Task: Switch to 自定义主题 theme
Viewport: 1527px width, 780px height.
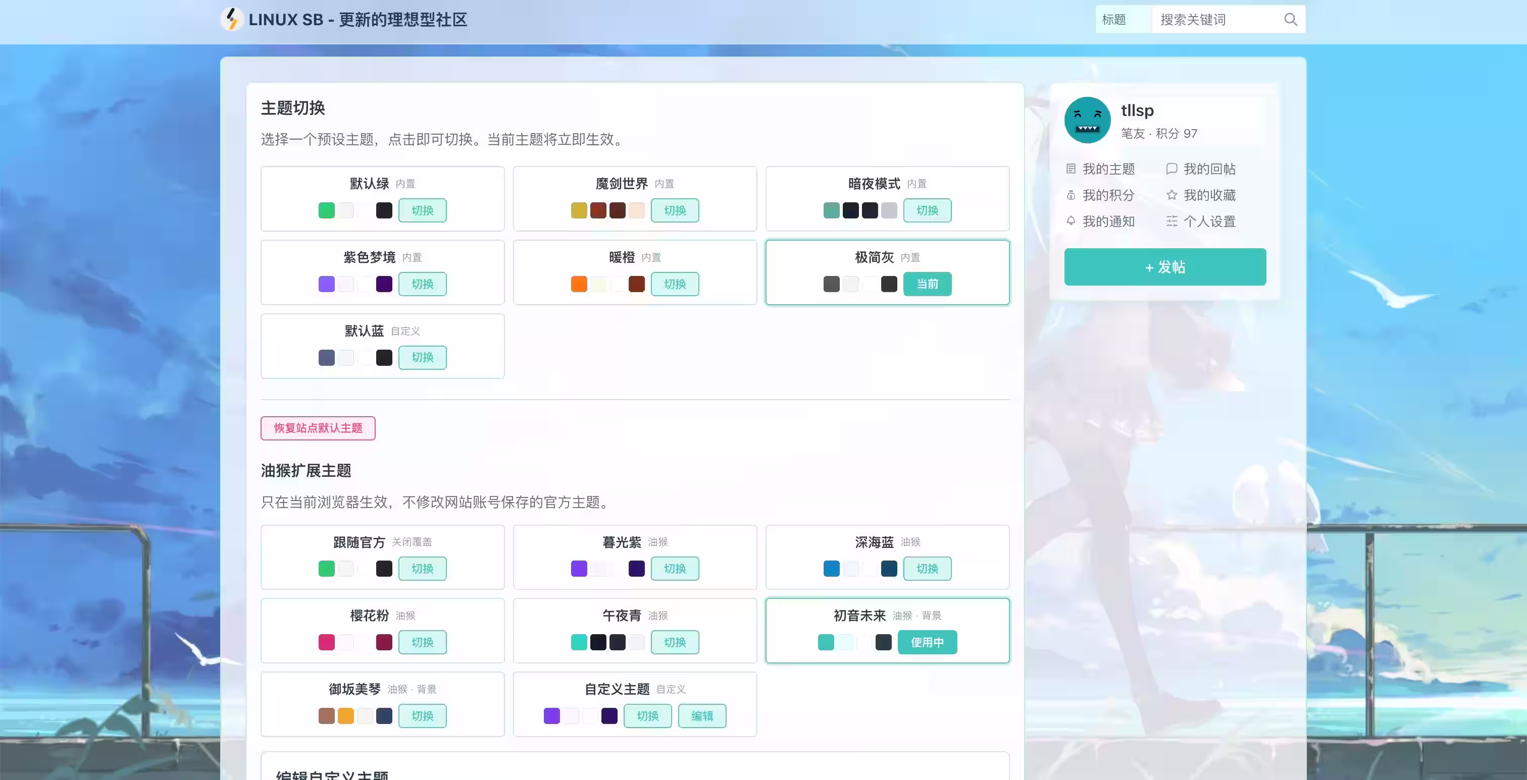Action: pyautogui.click(x=647, y=715)
